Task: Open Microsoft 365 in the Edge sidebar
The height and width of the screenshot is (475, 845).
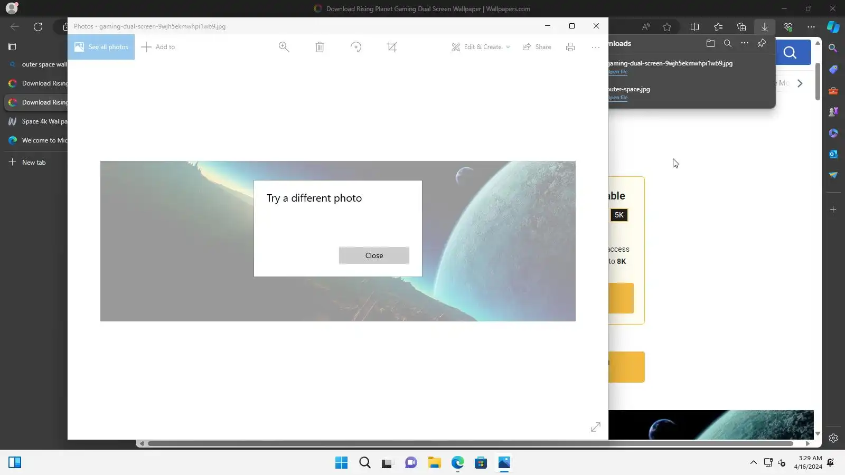Action: pos(833,133)
